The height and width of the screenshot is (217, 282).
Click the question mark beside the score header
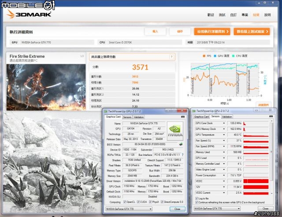point(171,57)
